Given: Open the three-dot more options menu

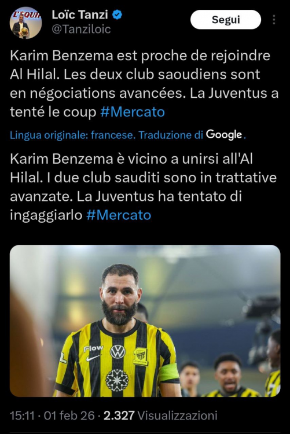Looking at the screenshot, I should pyautogui.click(x=274, y=20).
